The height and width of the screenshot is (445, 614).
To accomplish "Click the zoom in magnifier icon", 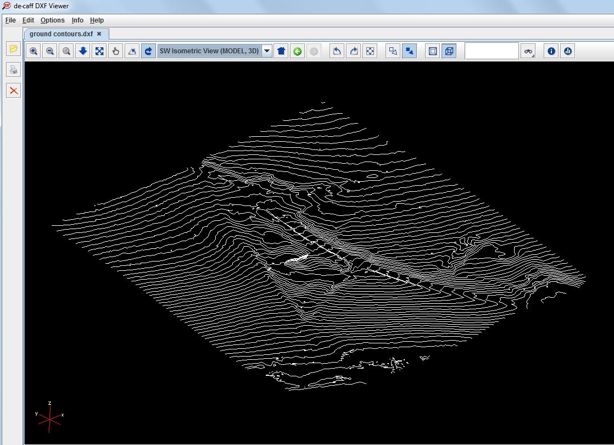I will coord(34,51).
